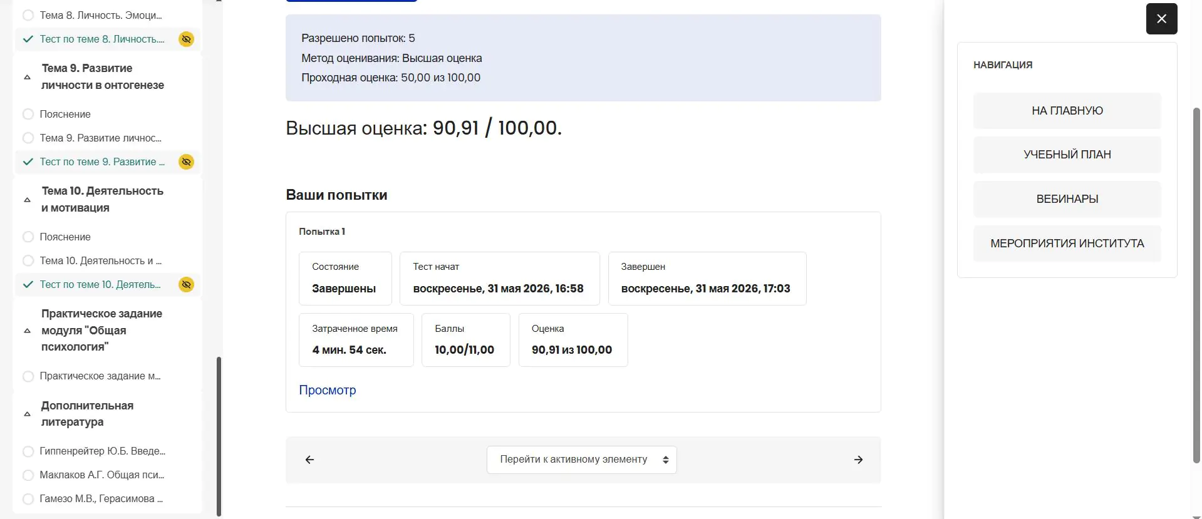The image size is (1202, 519).
Task: Open Гамезо М.В., Герасимова reading
Action: click(x=101, y=499)
